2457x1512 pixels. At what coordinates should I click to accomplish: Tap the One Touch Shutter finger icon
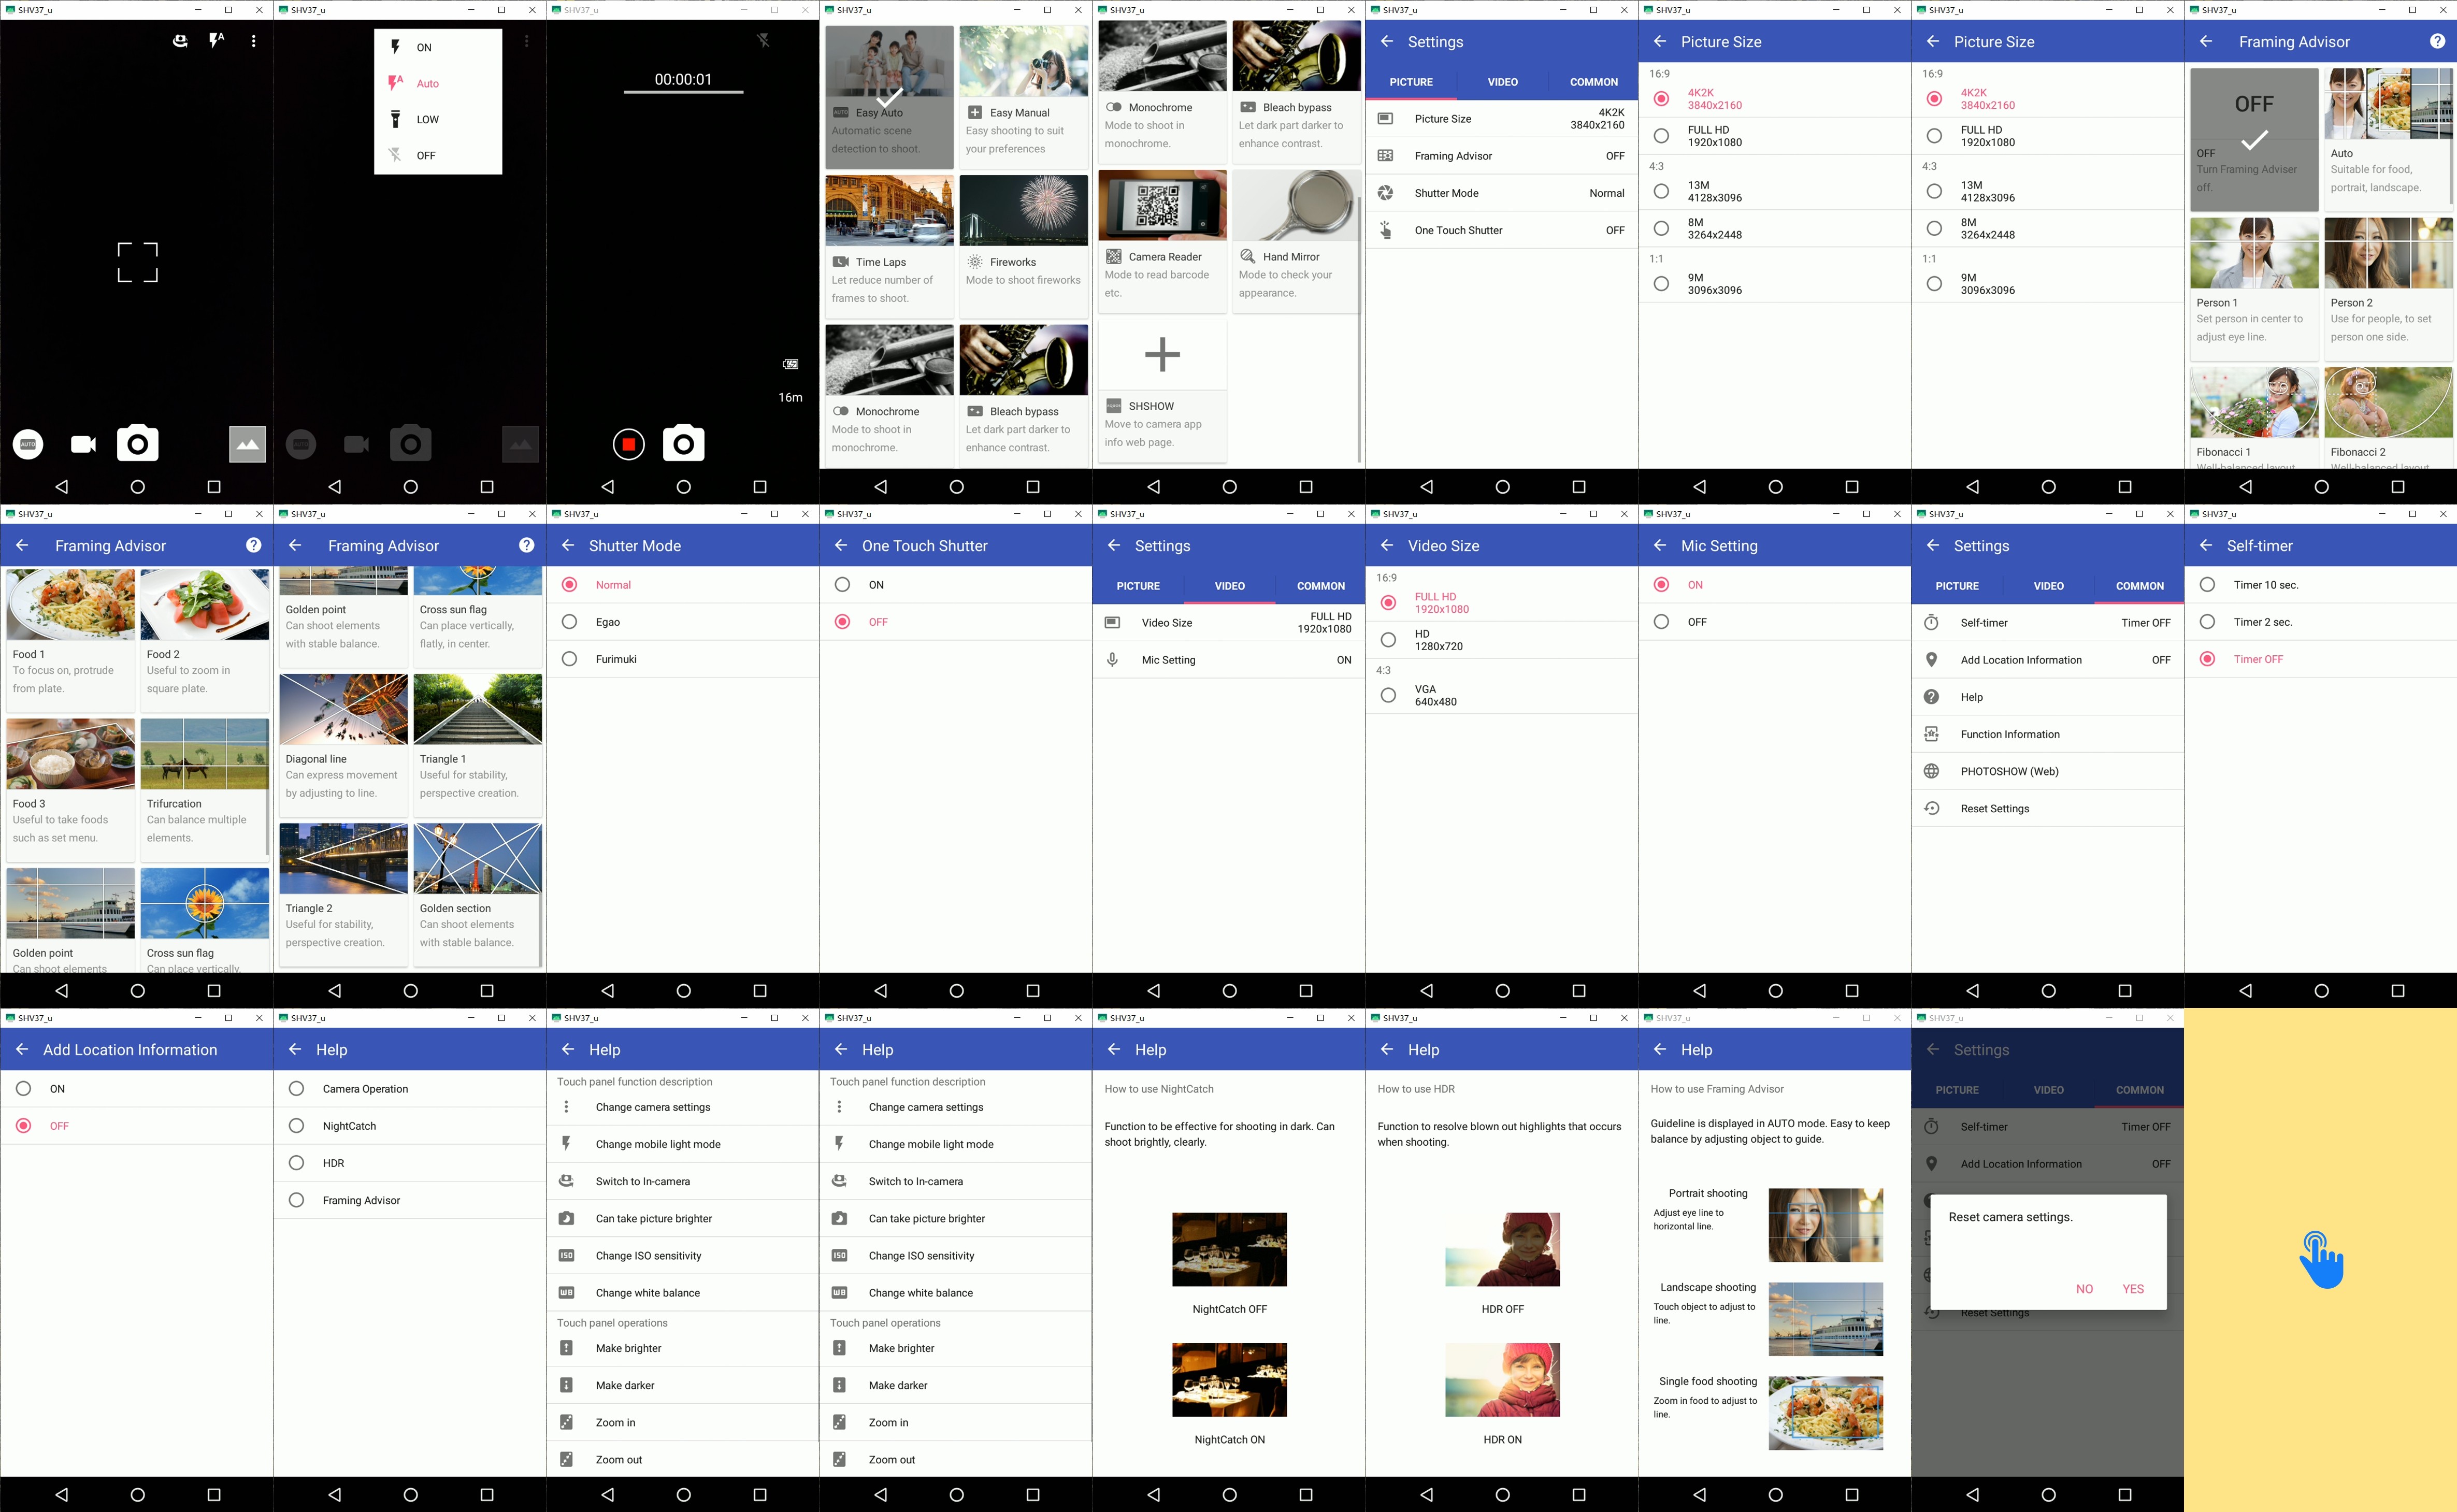1385,230
